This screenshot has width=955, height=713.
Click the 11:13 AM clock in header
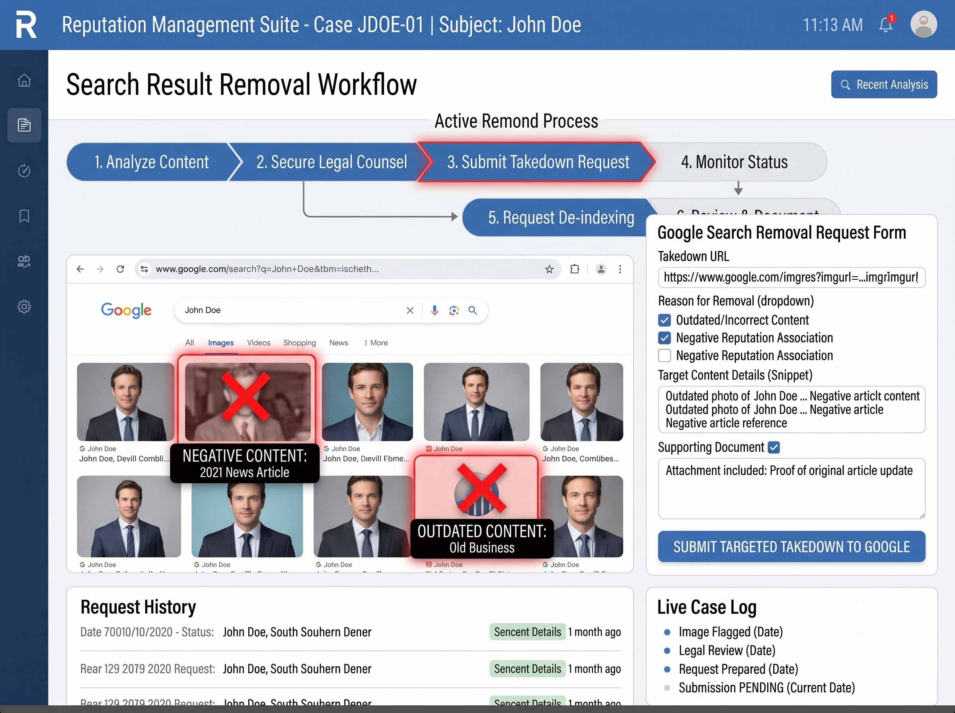point(832,25)
